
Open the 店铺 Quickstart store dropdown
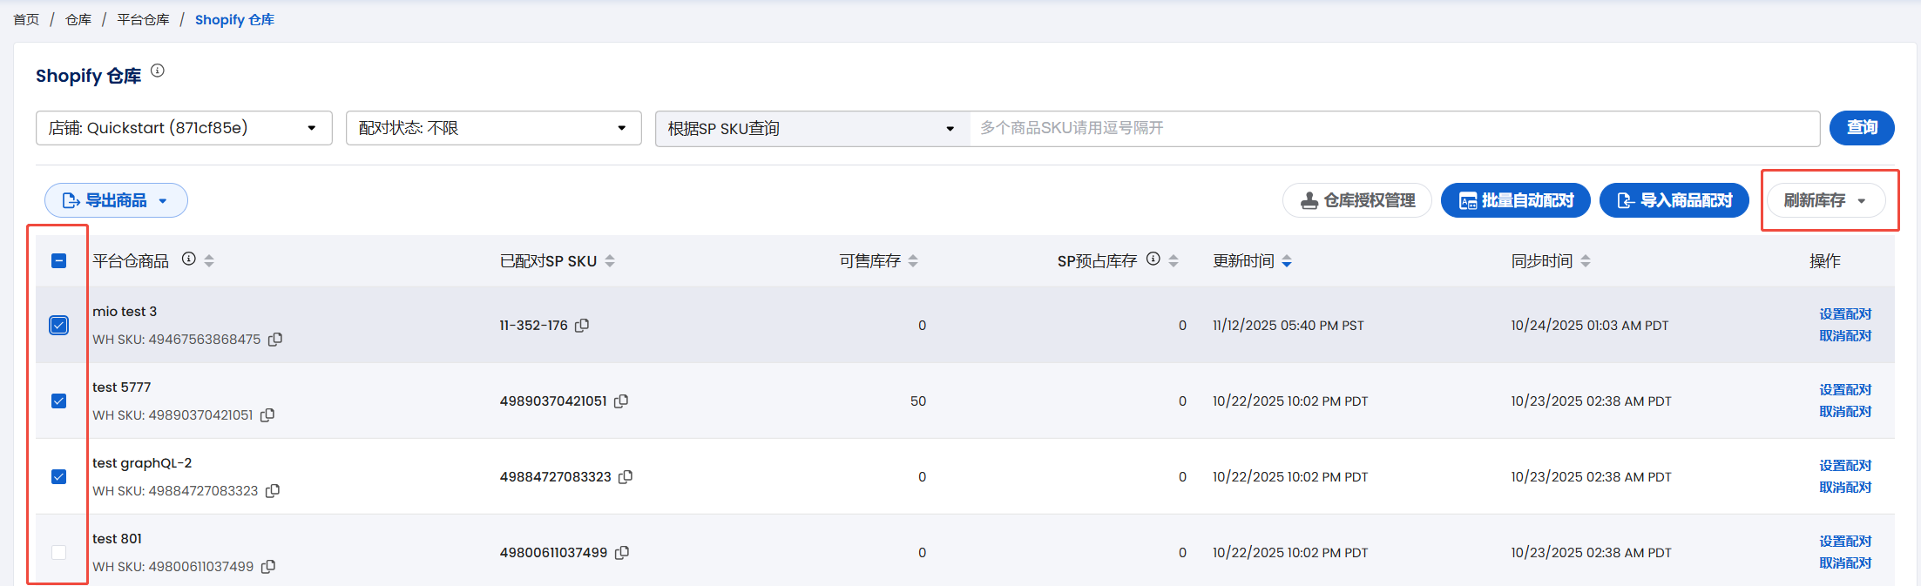[184, 128]
